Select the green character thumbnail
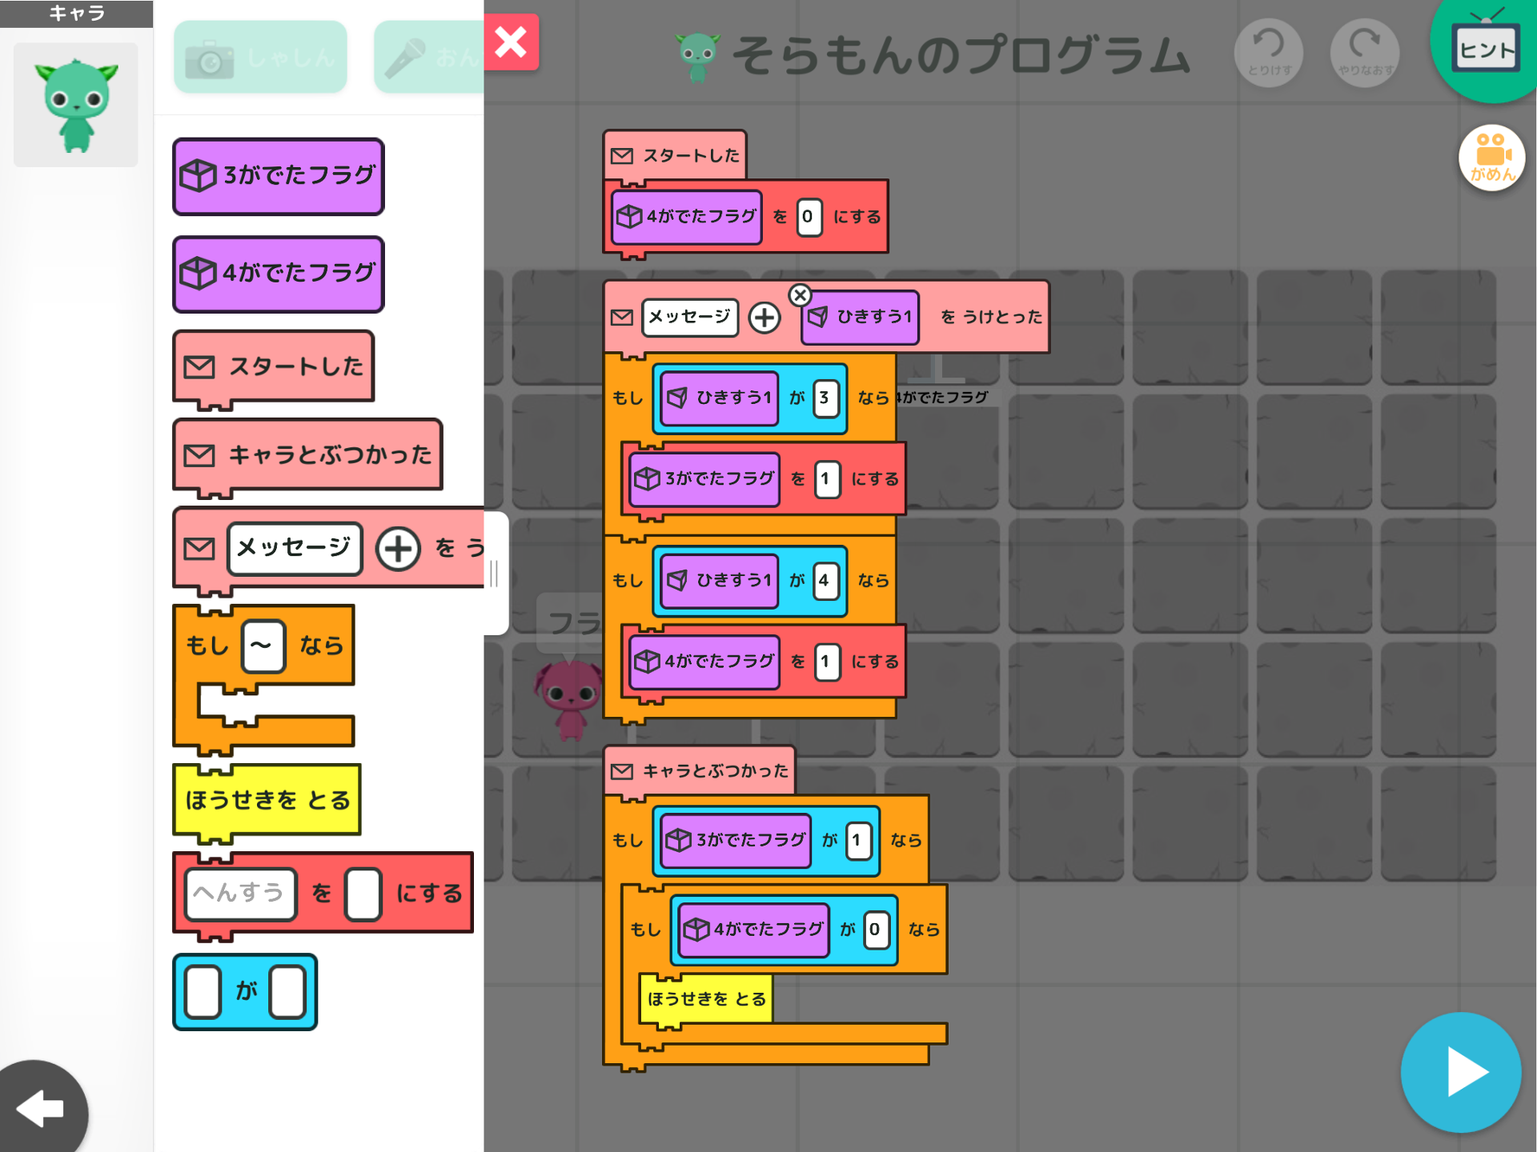Viewport: 1537px width, 1152px height. (x=76, y=105)
